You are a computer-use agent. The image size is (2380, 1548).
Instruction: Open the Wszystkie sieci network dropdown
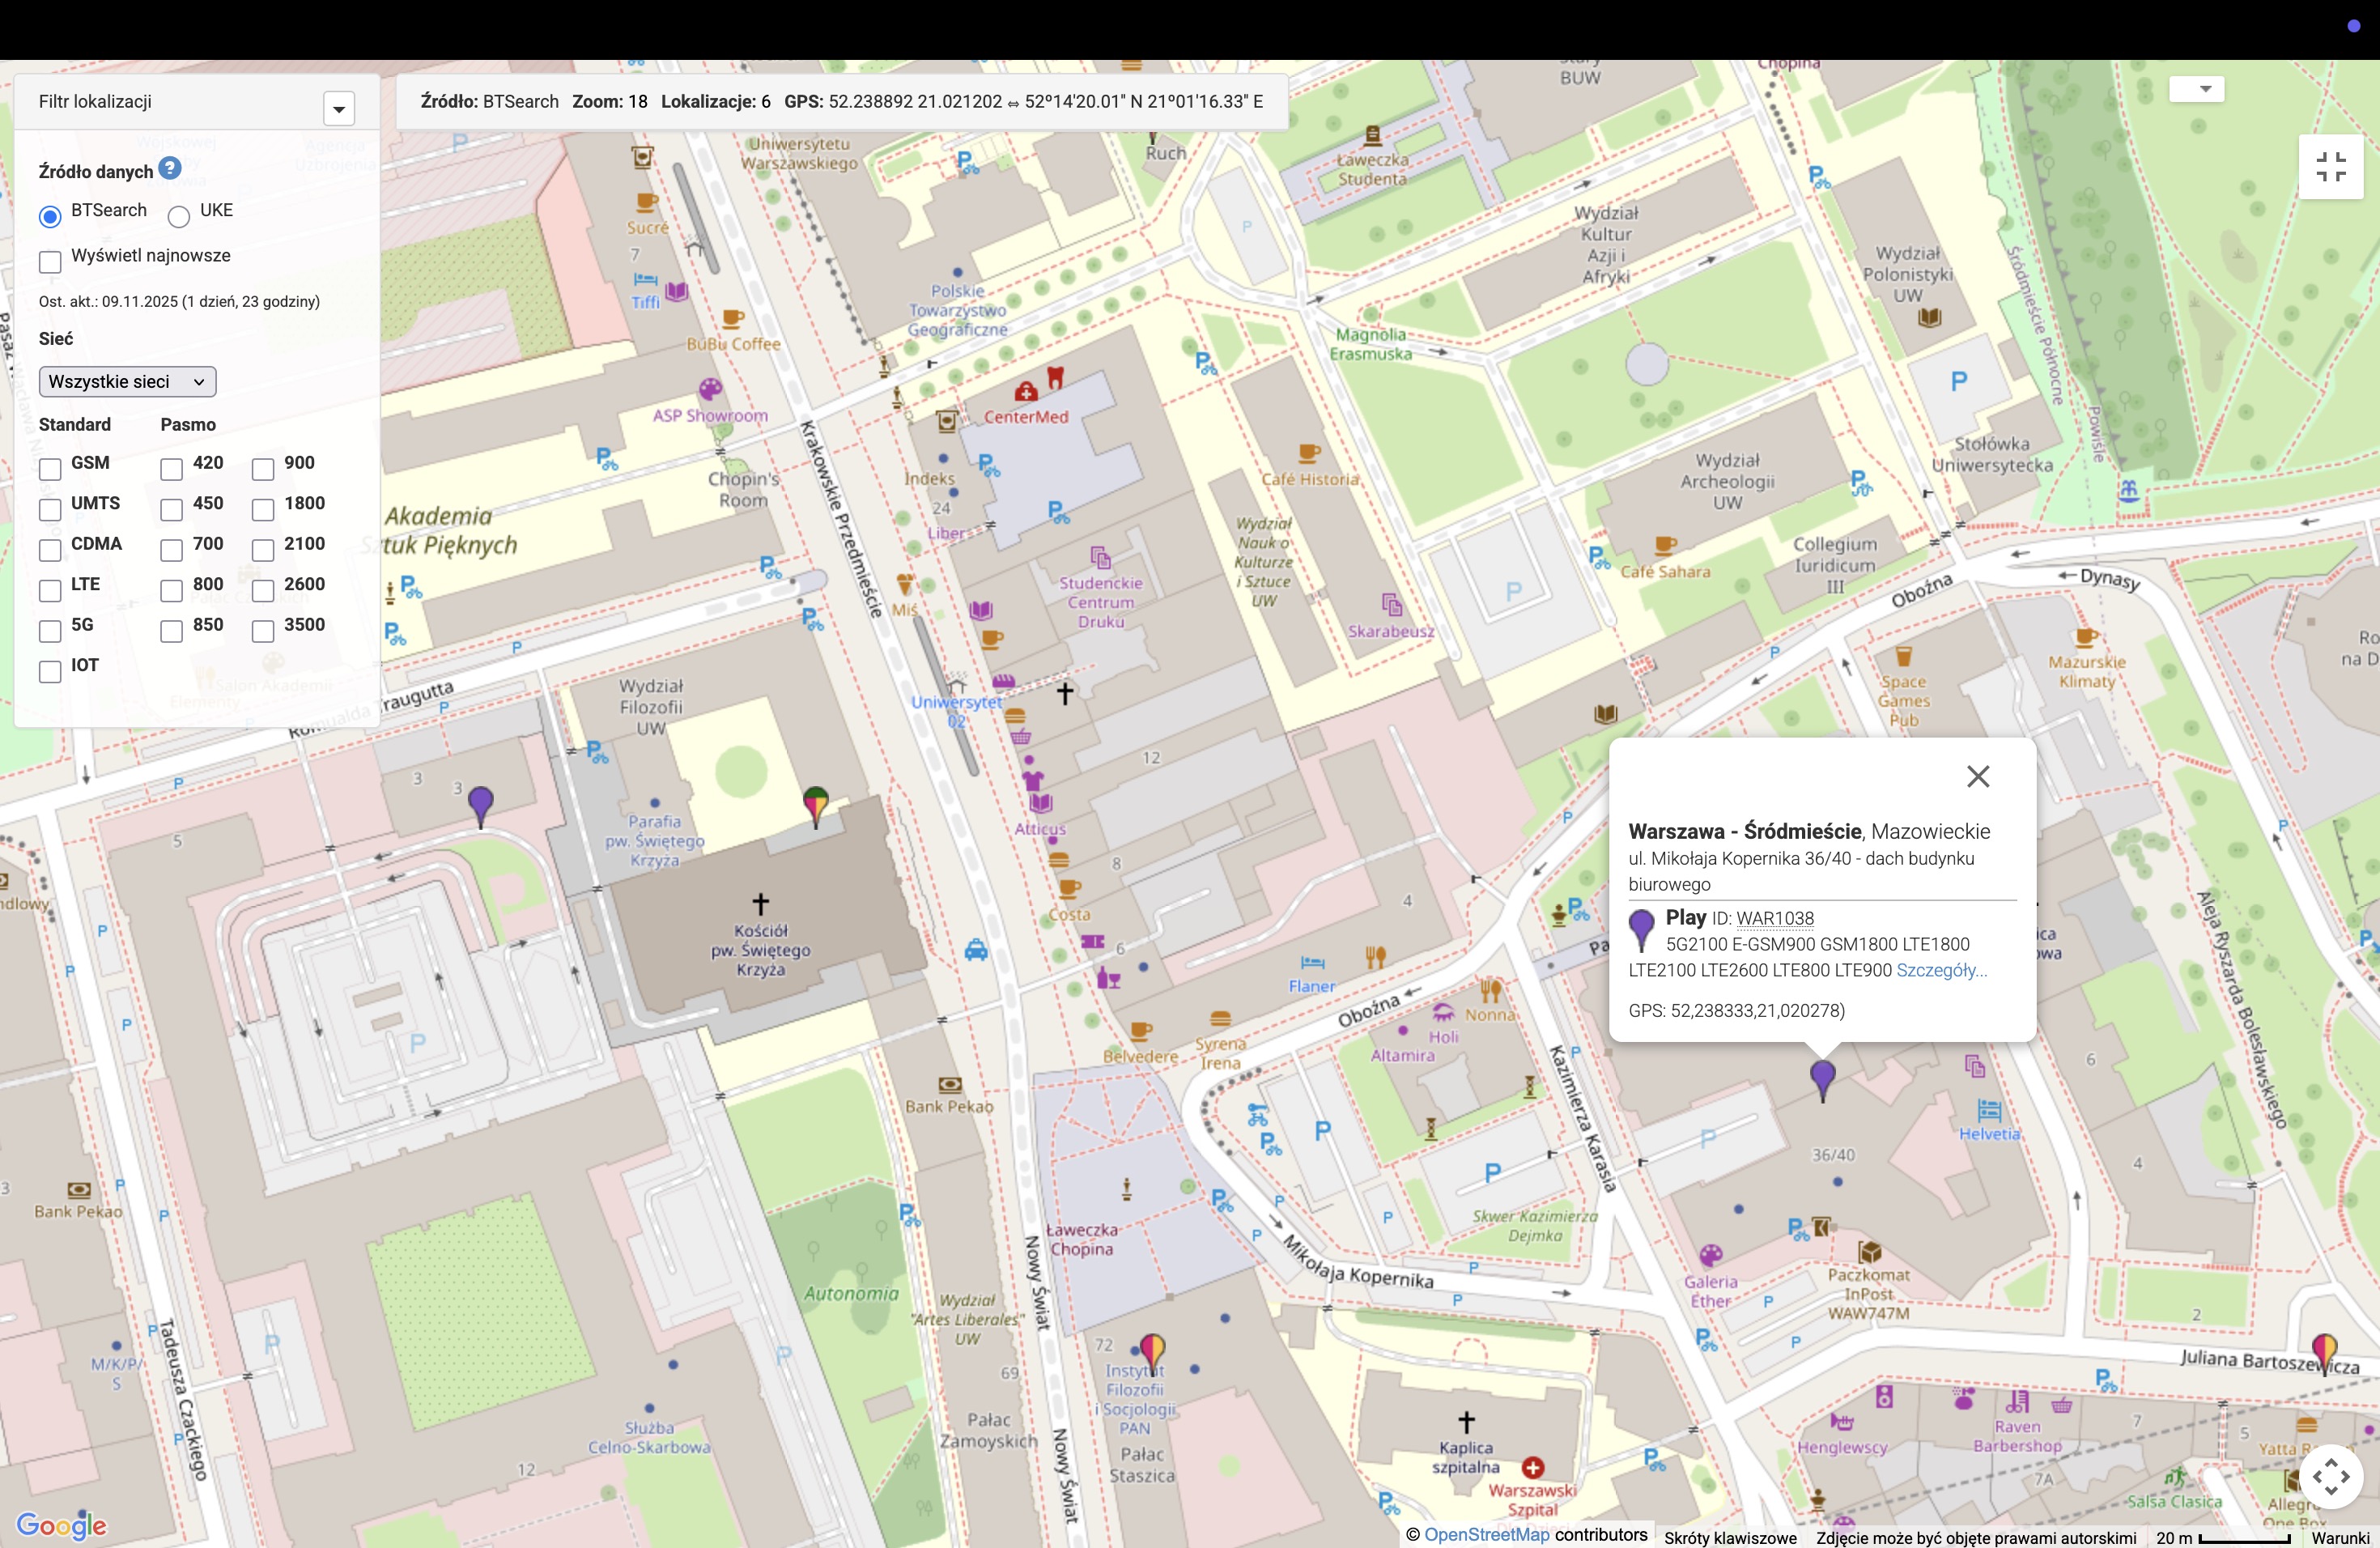click(127, 381)
